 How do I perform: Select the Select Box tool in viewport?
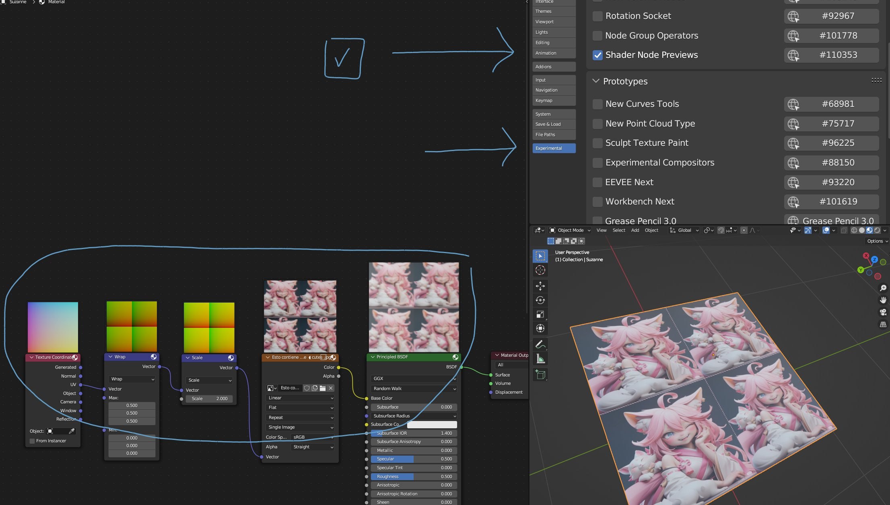click(x=540, y=256)
